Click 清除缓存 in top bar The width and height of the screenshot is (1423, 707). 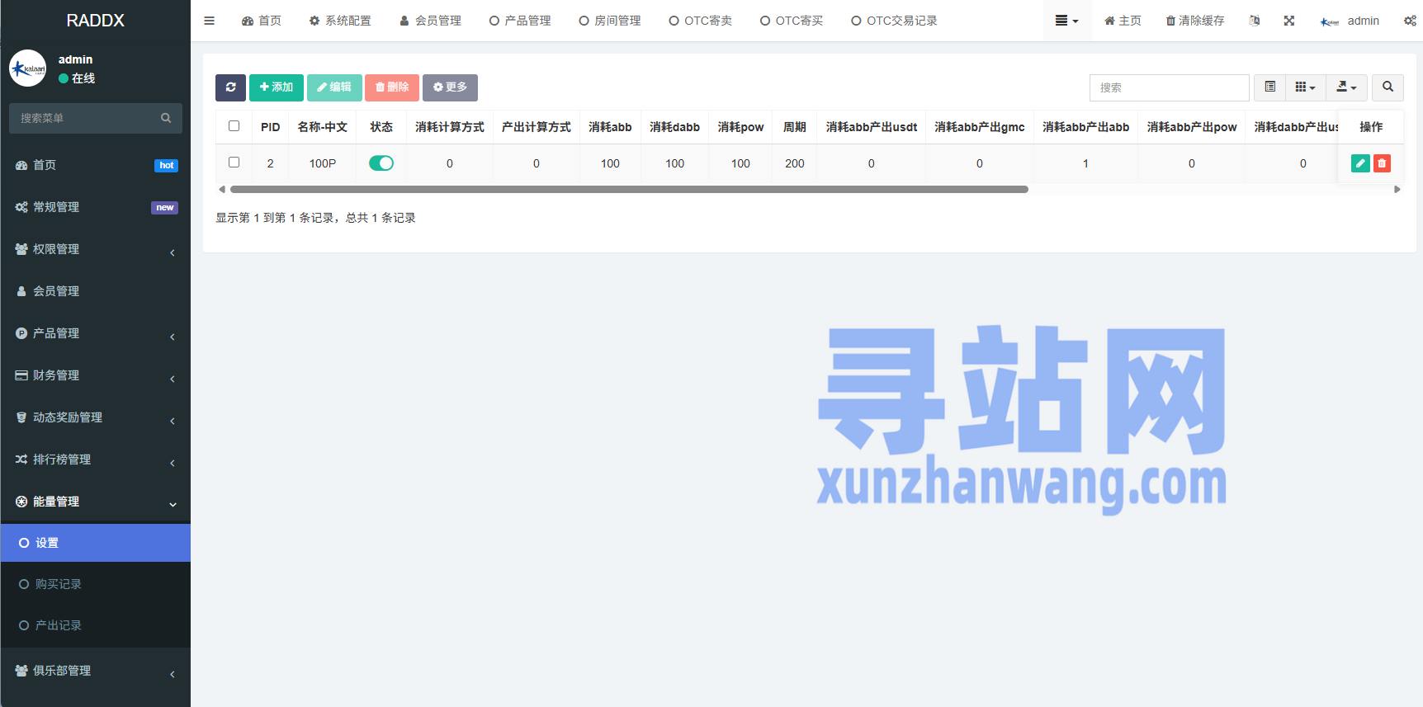coord(1195,21)
